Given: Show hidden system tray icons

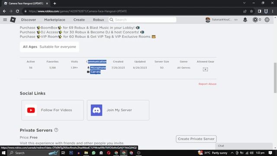Looking at the screenshot, I should coord(232,153).
